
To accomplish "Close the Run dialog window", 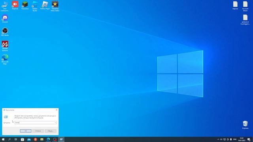I will [x=57, y=110].
